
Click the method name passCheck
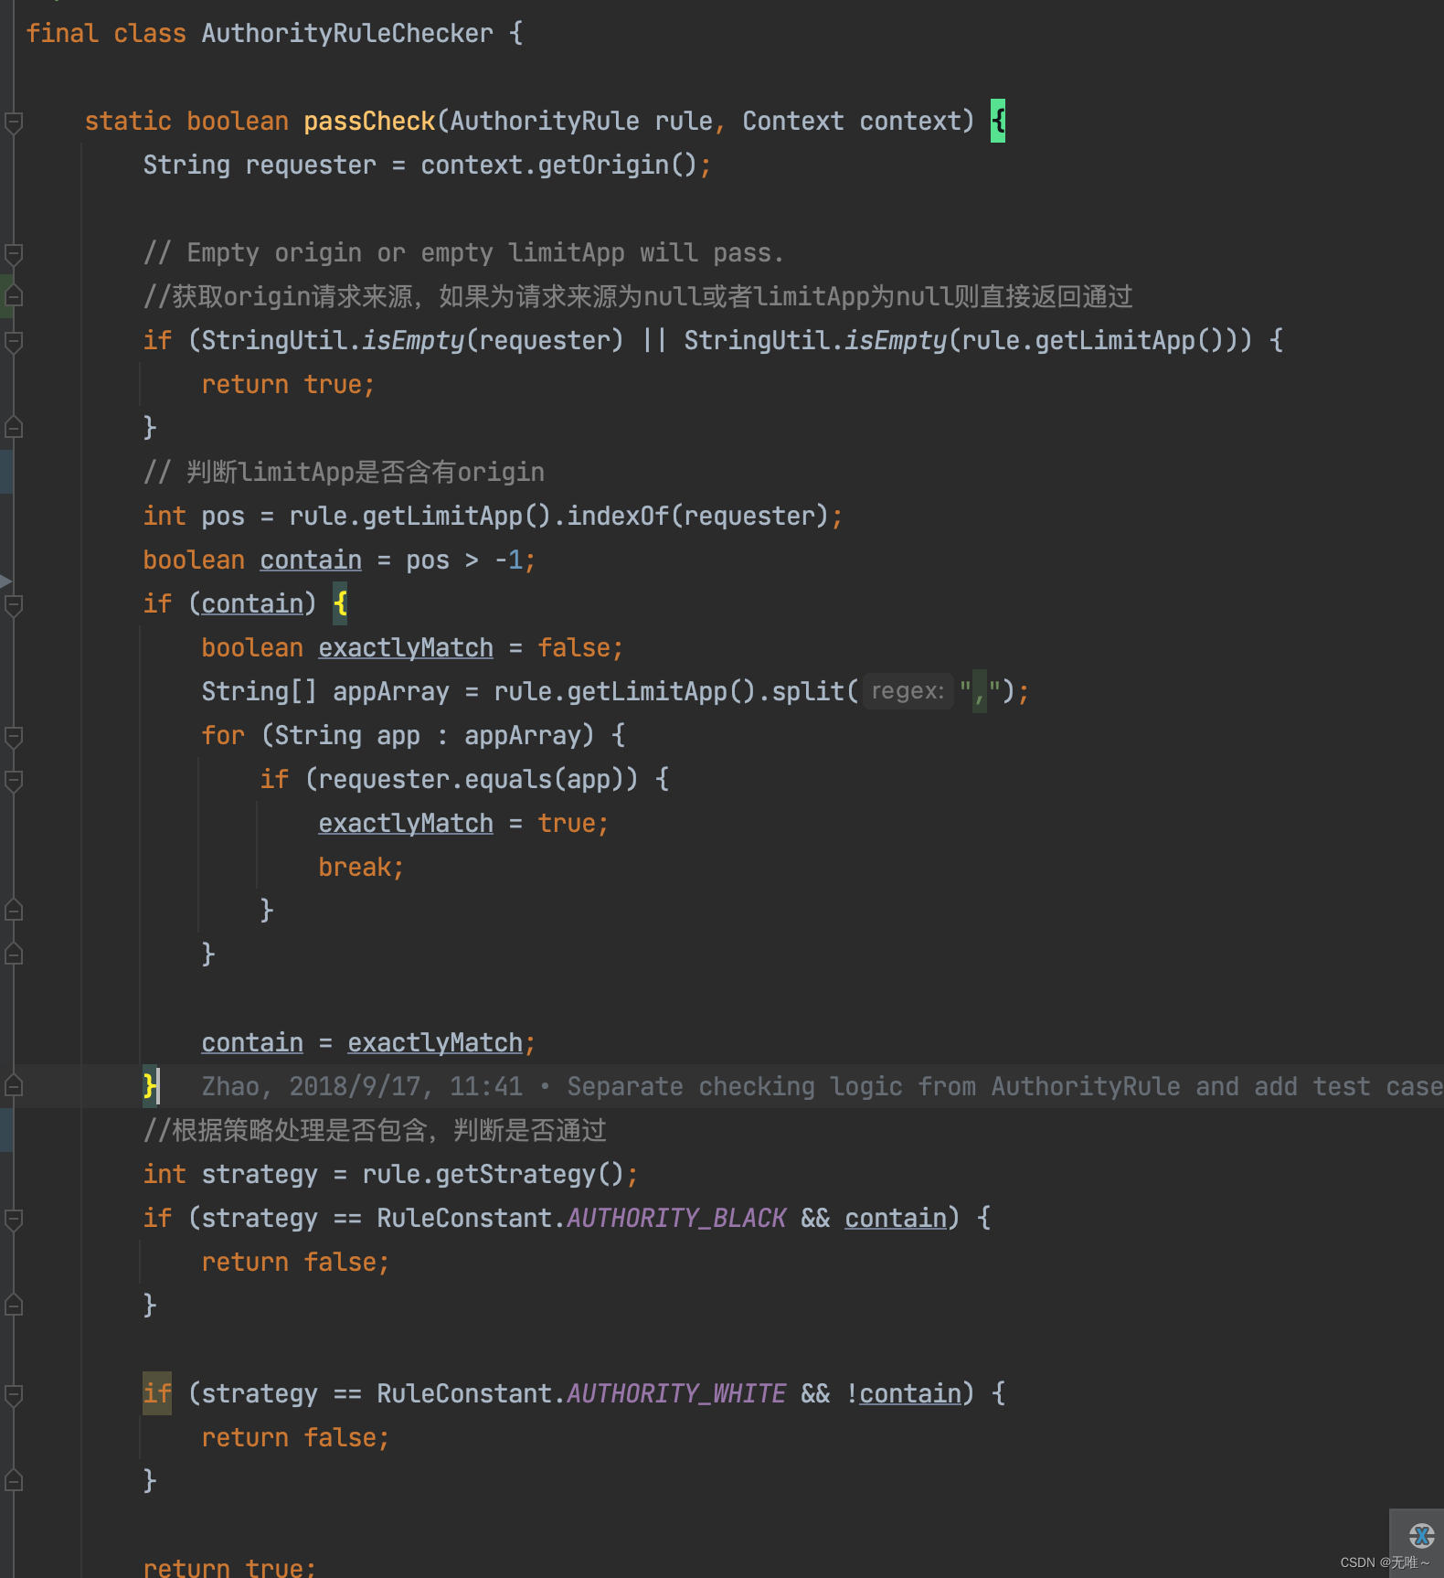pos(369,121)
